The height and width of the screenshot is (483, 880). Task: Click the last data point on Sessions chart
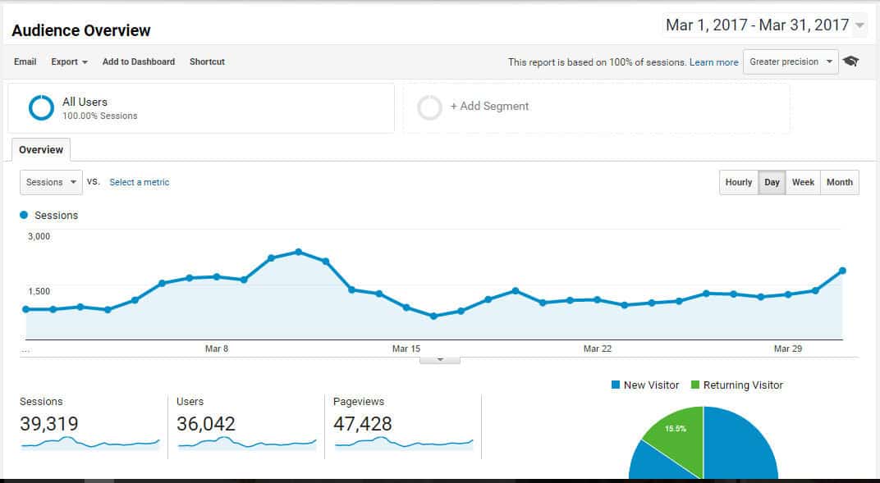pyautogui.click(x=842, y=271)
